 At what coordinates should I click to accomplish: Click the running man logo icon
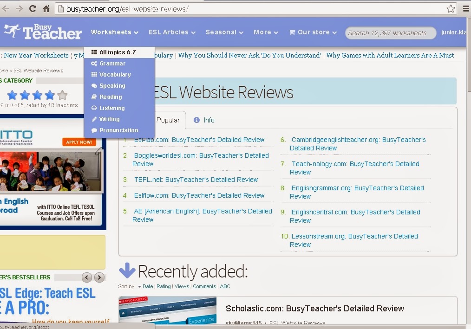click(x=12, y=31)
